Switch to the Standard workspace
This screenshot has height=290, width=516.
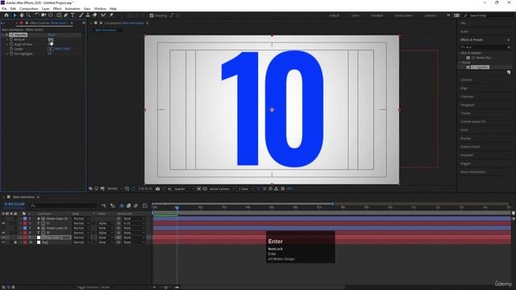[377, 15]
